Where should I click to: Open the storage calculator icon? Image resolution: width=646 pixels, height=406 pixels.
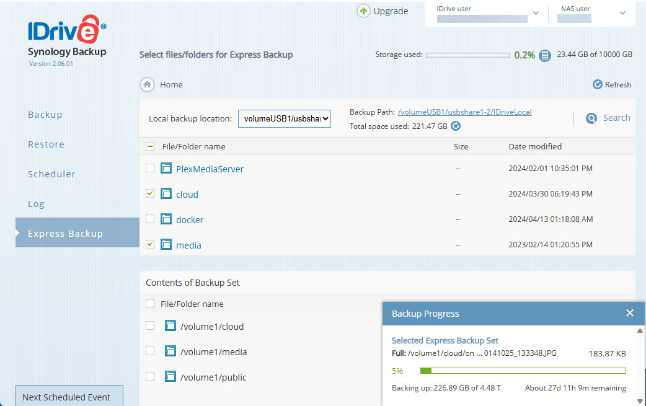click(545, 55)
